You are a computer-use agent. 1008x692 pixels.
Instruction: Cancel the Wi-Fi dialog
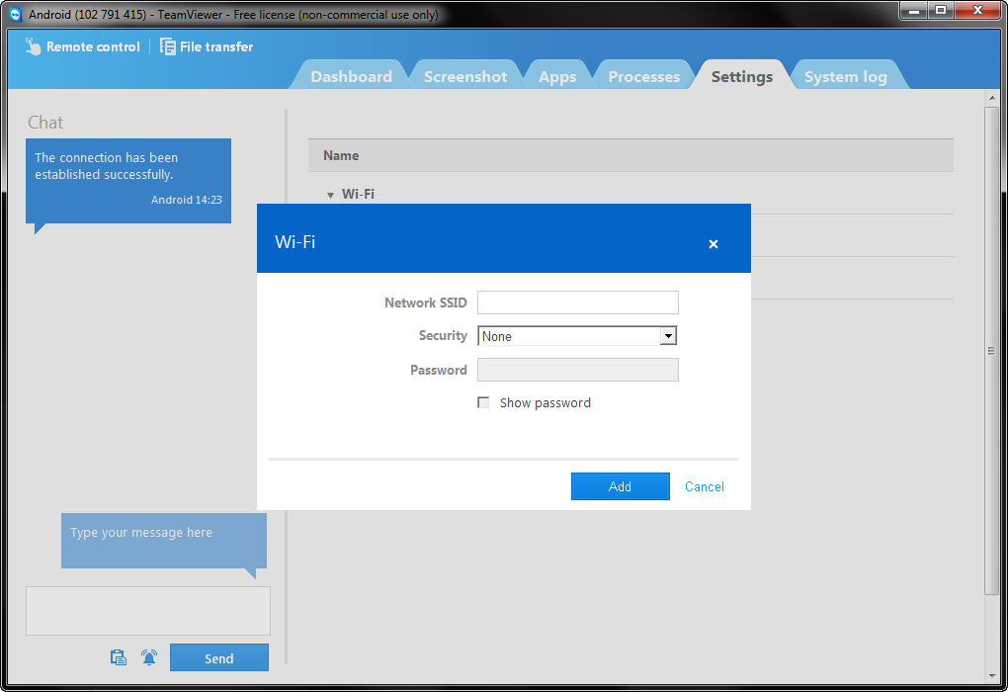click(x=704, y=486)
